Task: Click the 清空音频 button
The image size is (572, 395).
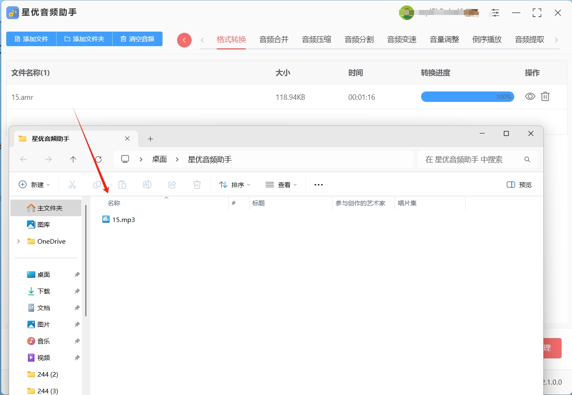Action: point(138,39)
